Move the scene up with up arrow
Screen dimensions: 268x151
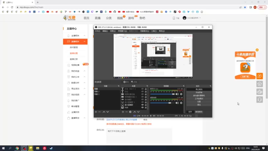point(104,112)
